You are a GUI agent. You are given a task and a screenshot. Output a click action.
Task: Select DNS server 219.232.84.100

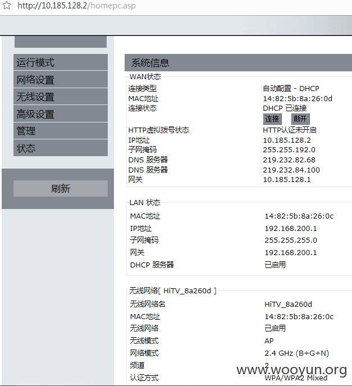[x=291, y=170]
